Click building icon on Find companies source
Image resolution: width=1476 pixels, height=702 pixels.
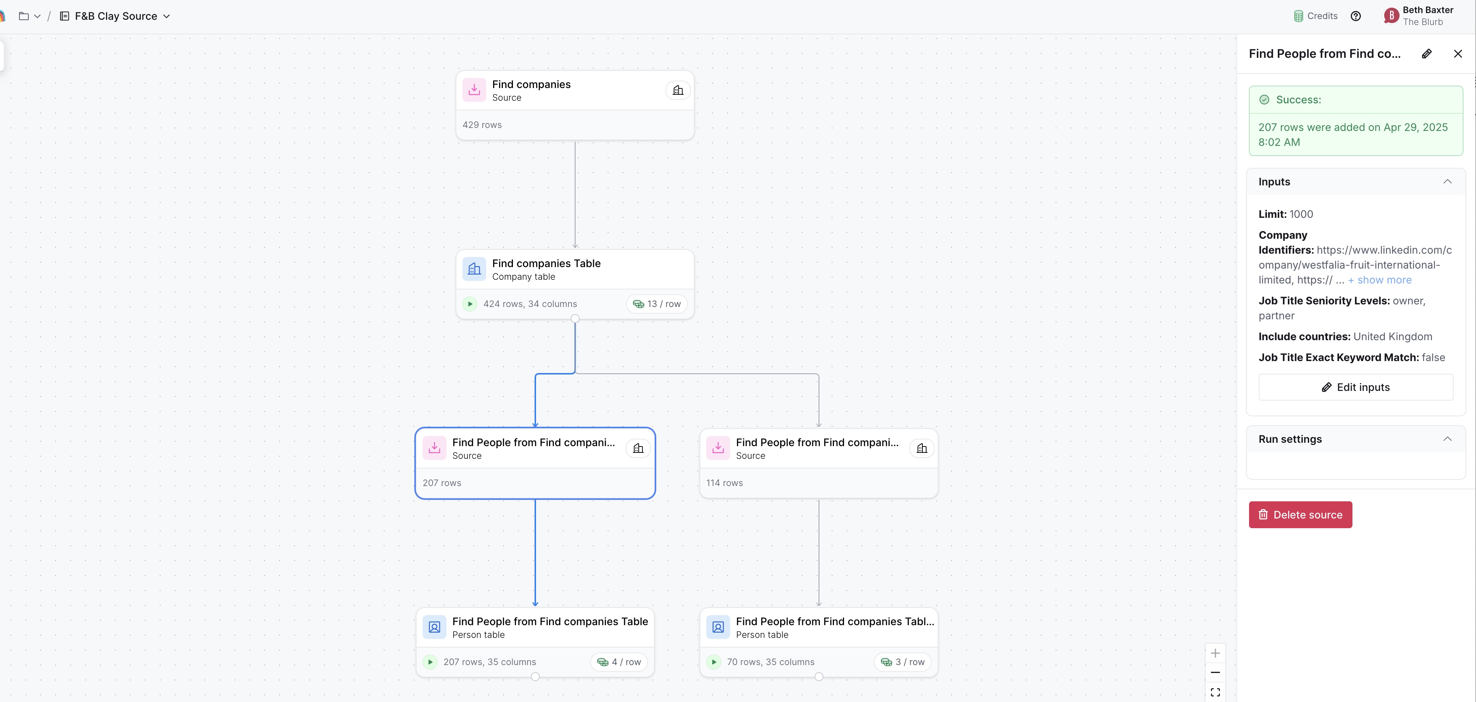pos(678,91)
